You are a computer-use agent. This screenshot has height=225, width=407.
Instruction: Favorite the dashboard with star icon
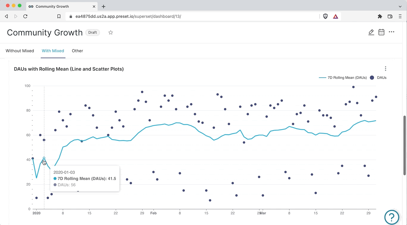pyautogui.click(x=111, y=33)
